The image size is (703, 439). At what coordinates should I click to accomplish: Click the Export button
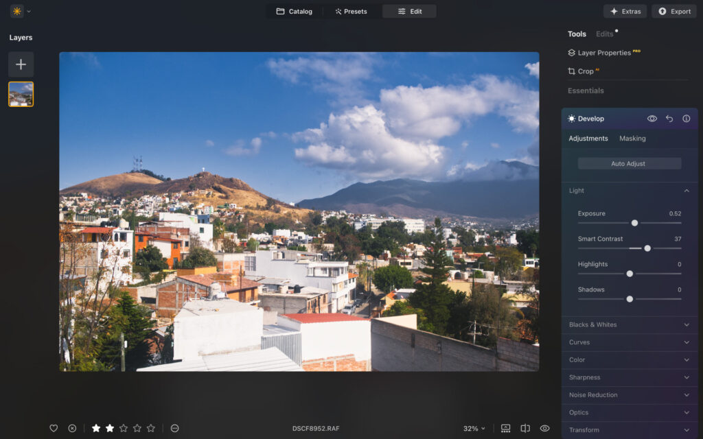[673, 11]
